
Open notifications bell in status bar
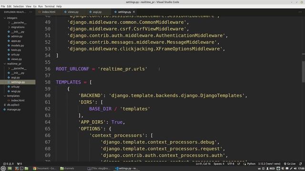[x=301, y=164]
